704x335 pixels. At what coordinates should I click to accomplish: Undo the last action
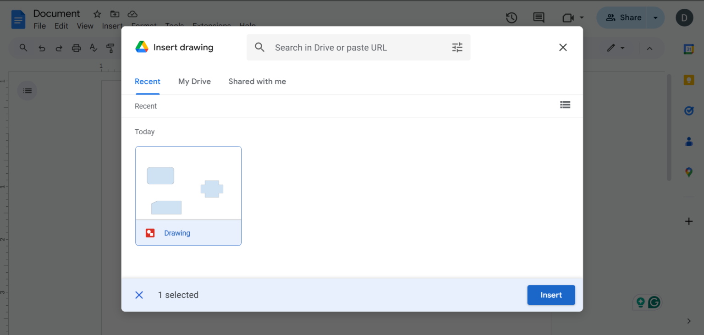click(42, 48)
